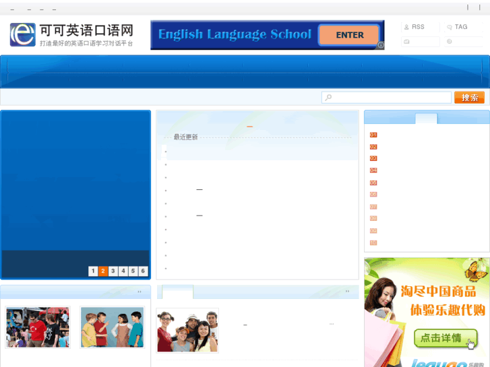Open the cartoon children talking thumbnail
Viewport: 490px width, 367px height.
point(112,327)
